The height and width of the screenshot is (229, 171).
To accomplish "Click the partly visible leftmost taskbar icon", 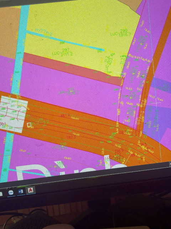I will (x=1, y=194).
